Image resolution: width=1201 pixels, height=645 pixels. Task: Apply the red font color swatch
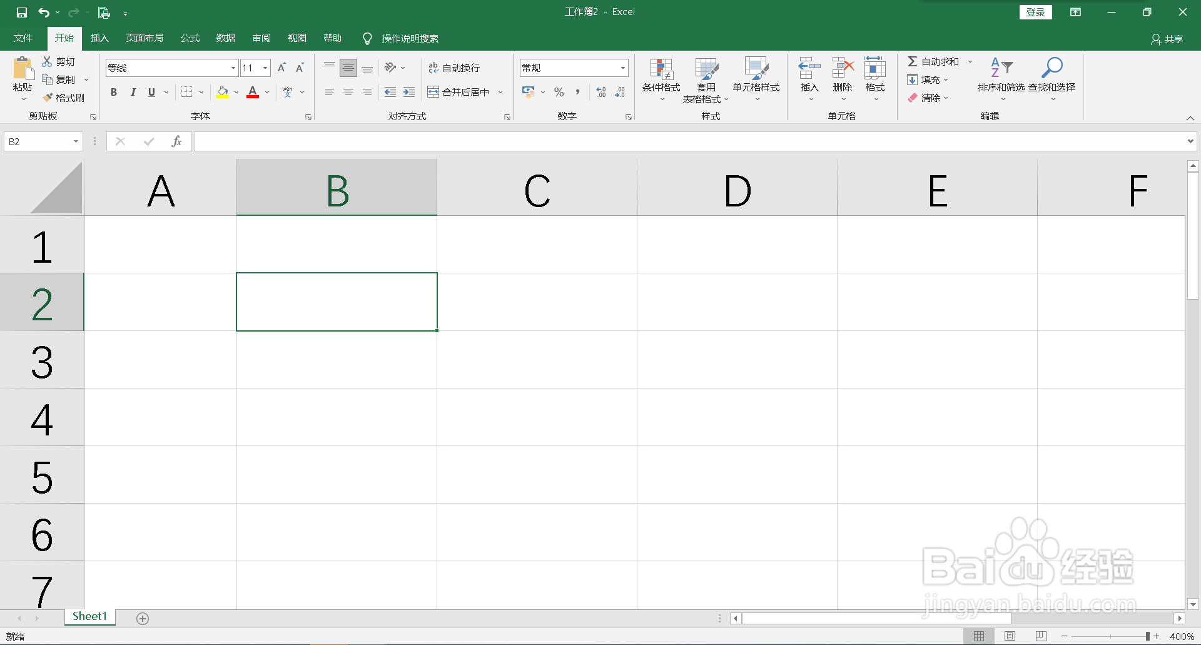[253, 92]
